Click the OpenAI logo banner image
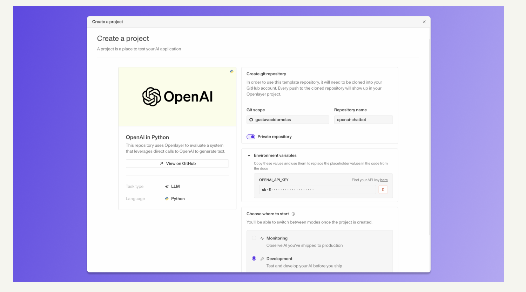 click(177, 97)
